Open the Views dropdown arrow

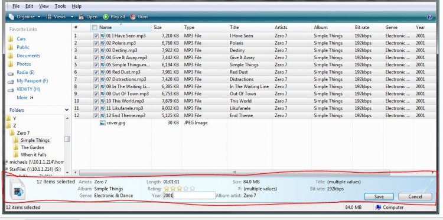tap(71, 17)
